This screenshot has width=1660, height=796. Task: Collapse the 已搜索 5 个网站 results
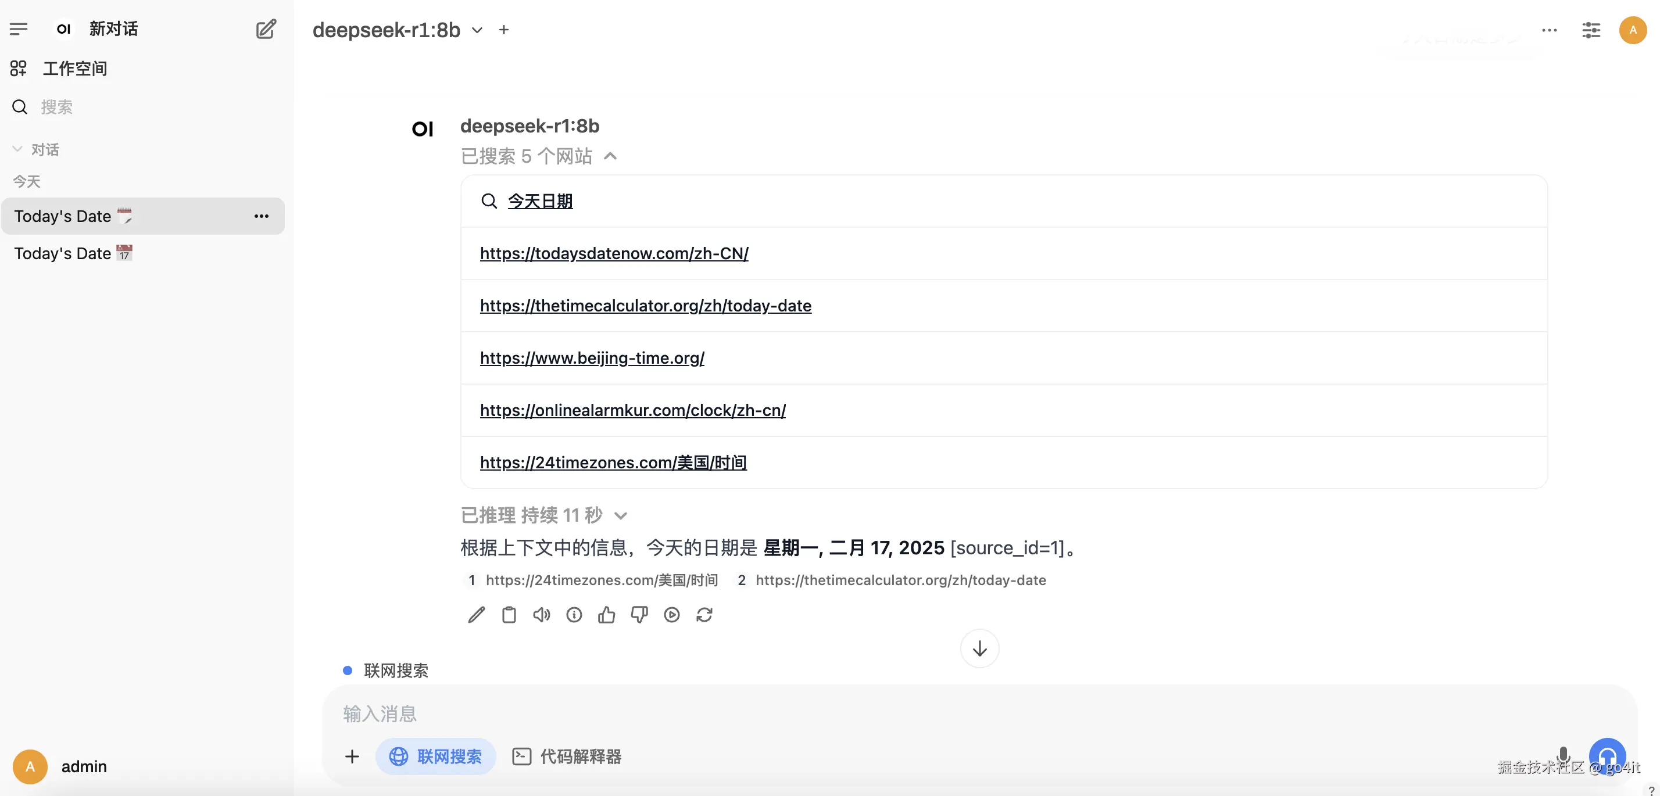[x=610, y=156]
